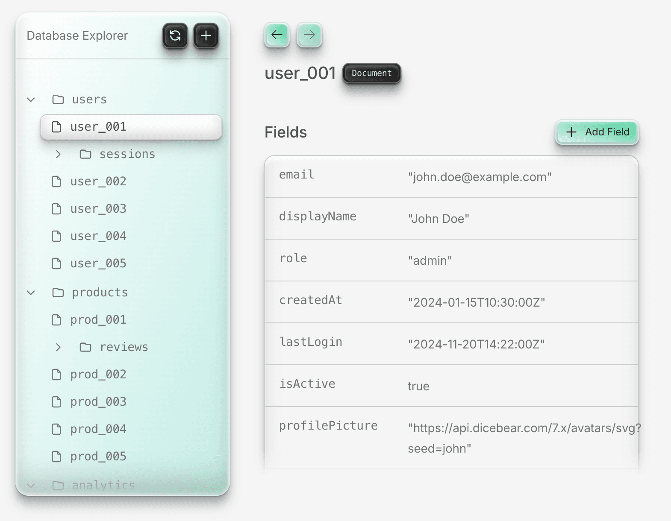The width and height of the screenshot is (671, 521).
Task: Expand the reviews subcollection chevron
Action: pyautogui.click(x=59, y=347)
